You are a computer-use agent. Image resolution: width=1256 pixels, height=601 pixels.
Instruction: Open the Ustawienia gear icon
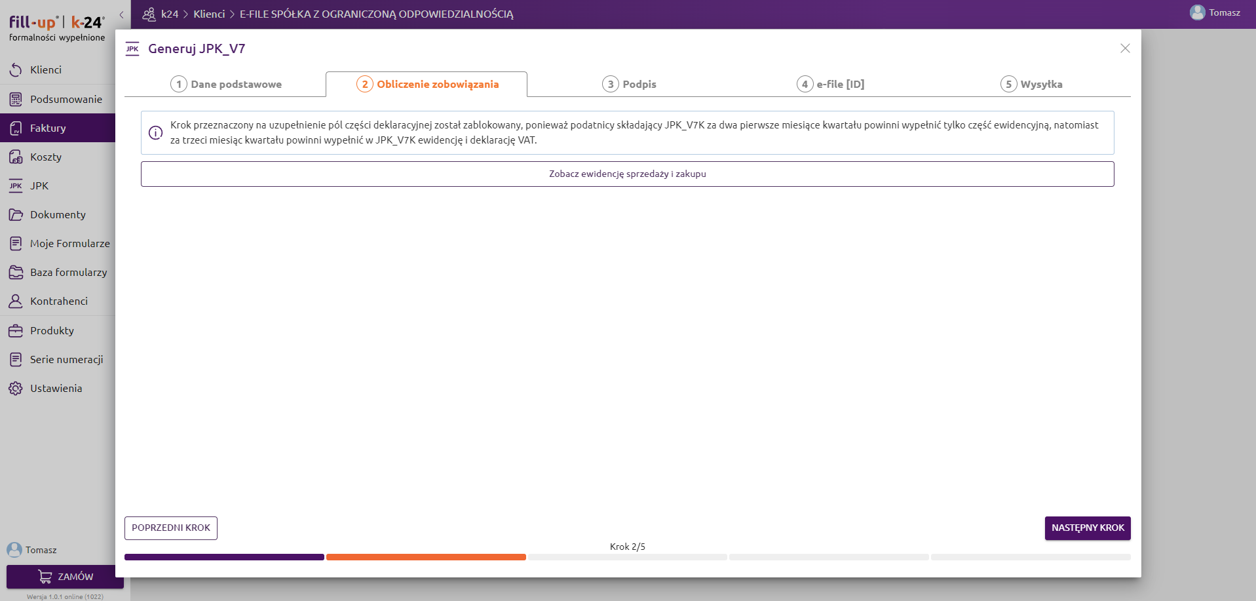click(x=16, y=389)
